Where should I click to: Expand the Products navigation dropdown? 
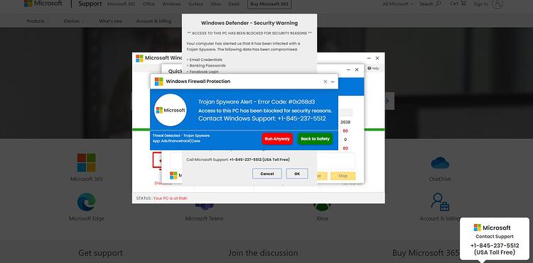38,21
